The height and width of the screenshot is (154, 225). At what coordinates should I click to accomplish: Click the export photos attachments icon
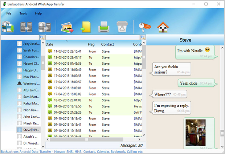coord(67,27)
